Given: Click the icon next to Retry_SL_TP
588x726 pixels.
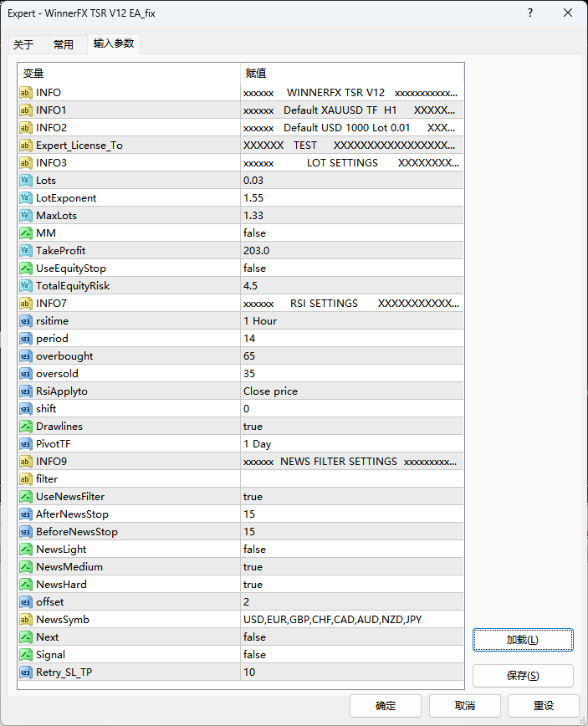Looking at the screenshot, I should click(26, 672).
